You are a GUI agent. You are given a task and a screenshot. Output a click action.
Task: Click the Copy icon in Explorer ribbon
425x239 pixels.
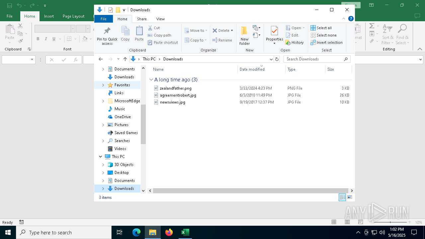point(125,34)
